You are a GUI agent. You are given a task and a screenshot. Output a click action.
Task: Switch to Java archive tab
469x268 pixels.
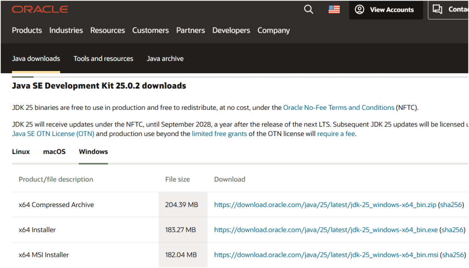(x=165, y=59)
